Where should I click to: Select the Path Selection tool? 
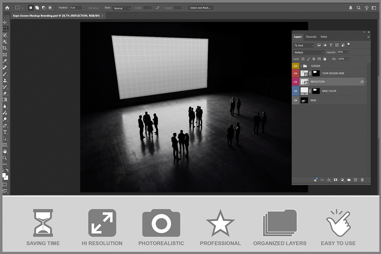(x=5, y=138)
